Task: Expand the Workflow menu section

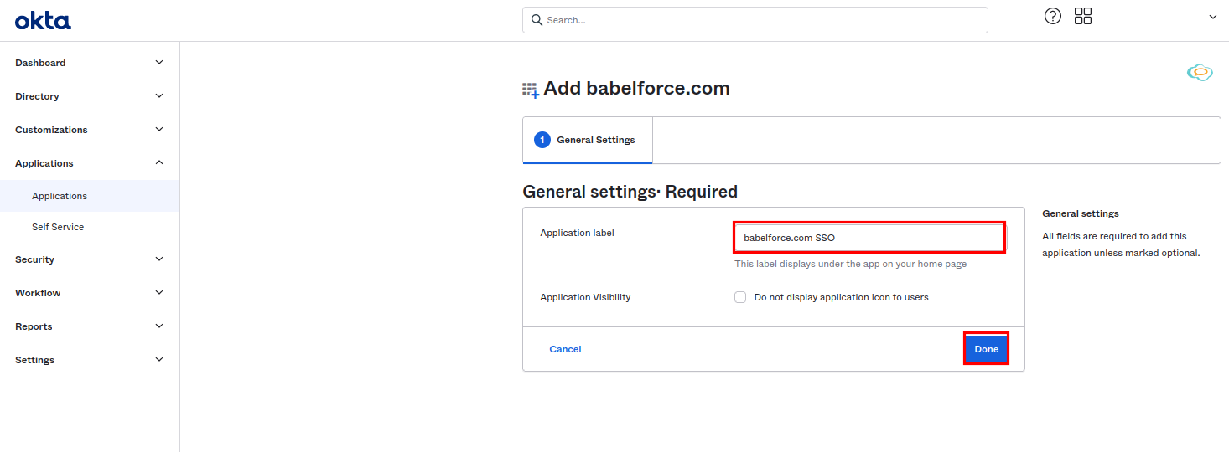Action: point(90,293)
